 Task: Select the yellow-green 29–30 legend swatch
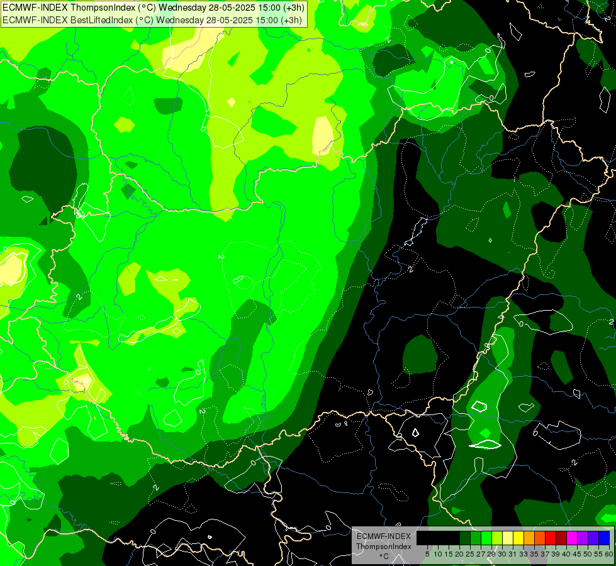[497, 538]
